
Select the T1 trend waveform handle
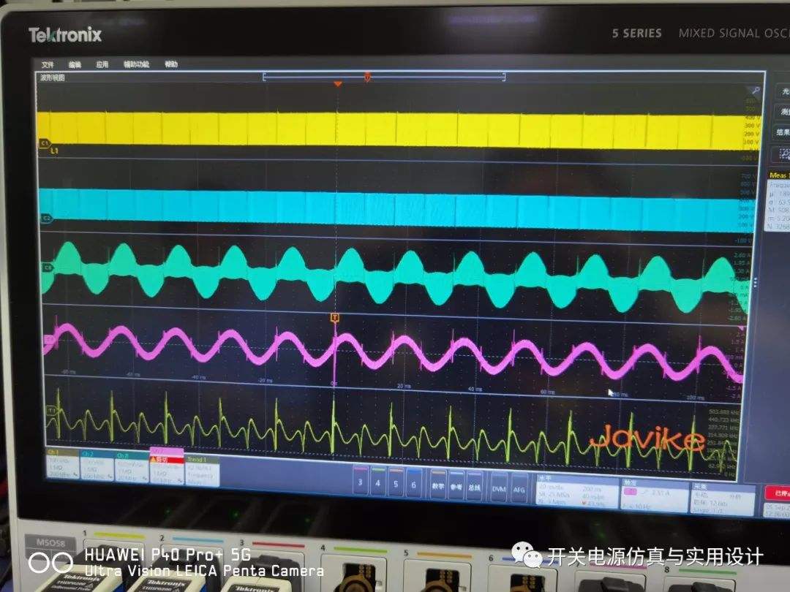[x=51, y=410]
